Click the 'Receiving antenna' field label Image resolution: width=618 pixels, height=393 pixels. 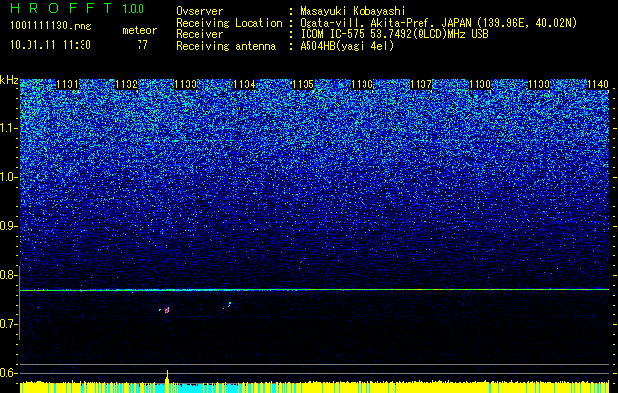click(226, 46)
